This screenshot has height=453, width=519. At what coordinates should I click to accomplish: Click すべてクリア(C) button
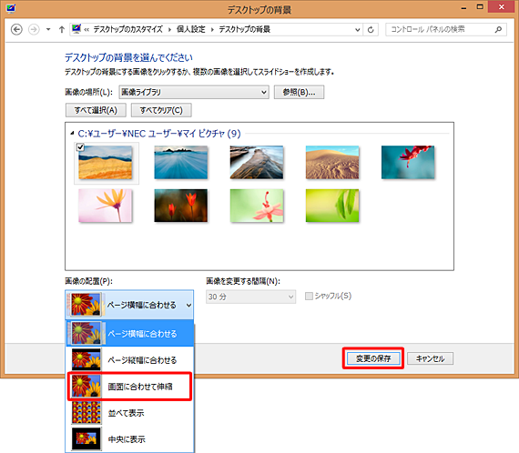(x=161, y=110)
